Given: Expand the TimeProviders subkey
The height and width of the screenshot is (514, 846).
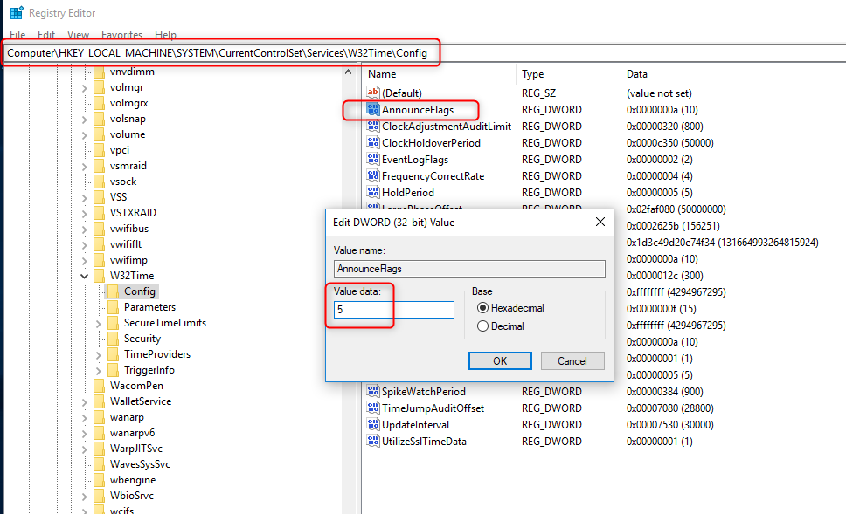Looking at the screenshot, I should (99, 354).
